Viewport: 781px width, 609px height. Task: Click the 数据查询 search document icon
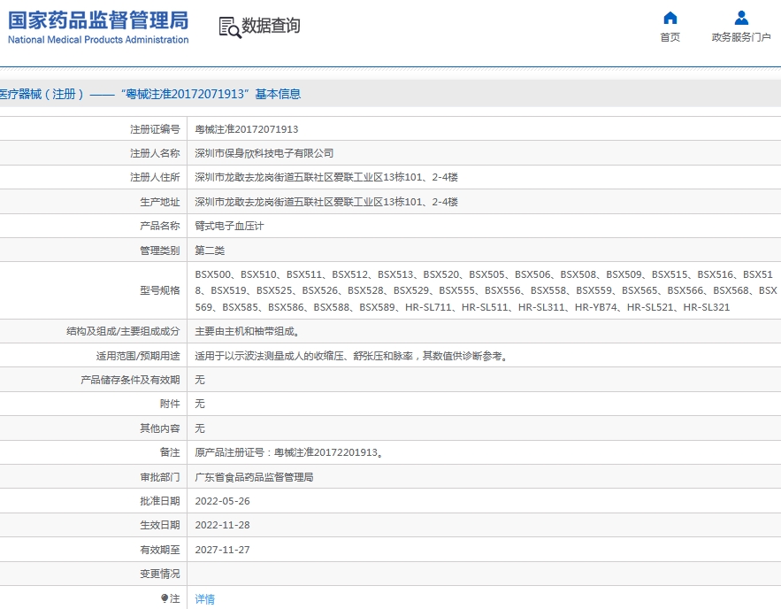click(x=230, y=27)
